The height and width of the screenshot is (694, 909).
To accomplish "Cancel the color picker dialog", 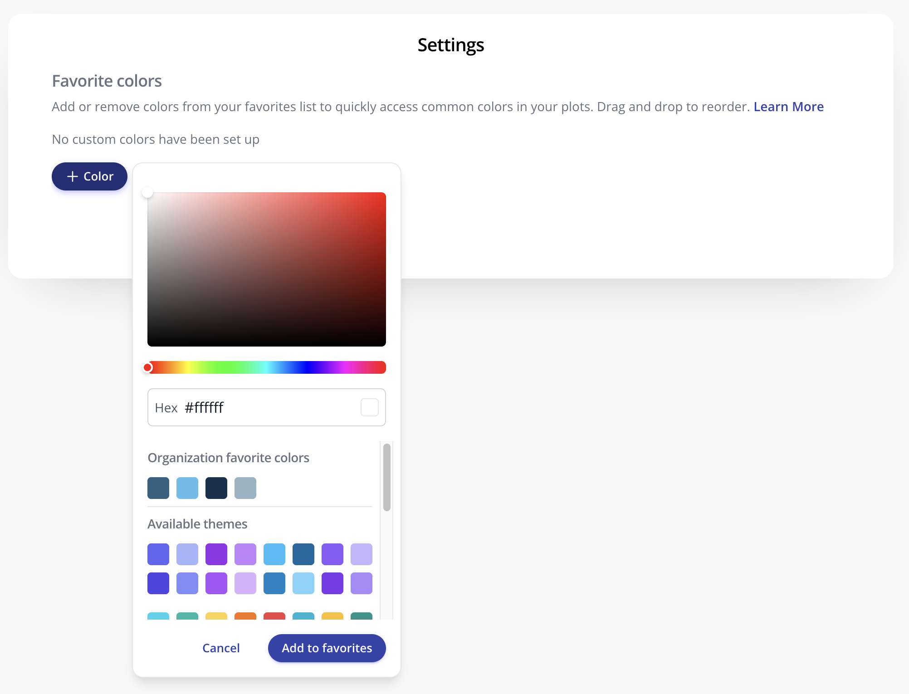I will tap(221, 648).
